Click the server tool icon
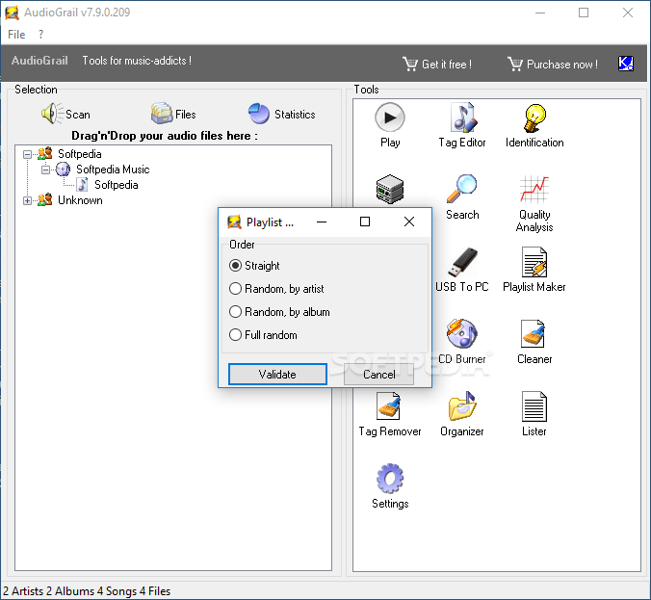Screen dimensions: 651x600 click(x=389, y=190)
